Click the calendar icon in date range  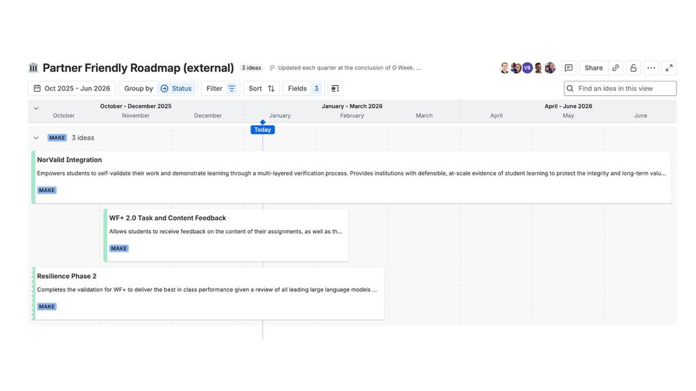click(38, 88)
